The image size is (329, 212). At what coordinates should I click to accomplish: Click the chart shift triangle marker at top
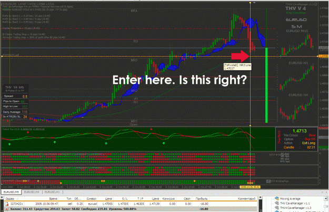[x=254, y=3]
